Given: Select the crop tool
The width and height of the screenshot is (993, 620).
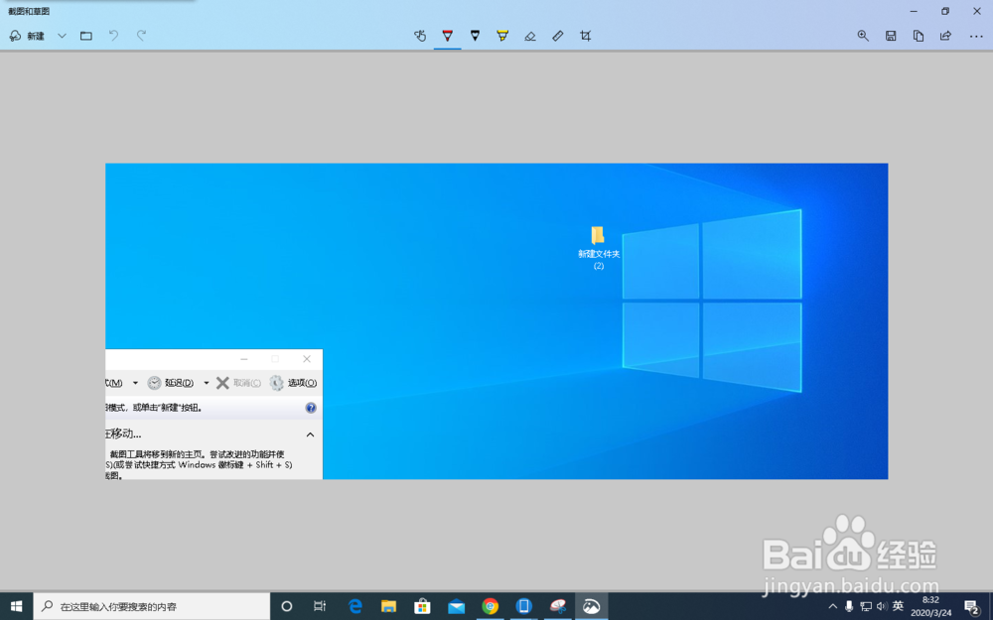Looking at the screenshot, I should [x=585, y=36].
